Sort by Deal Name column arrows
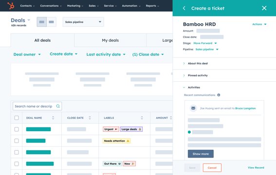 point(53,118)
